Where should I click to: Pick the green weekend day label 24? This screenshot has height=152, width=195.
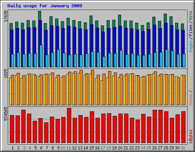(143, 148)
